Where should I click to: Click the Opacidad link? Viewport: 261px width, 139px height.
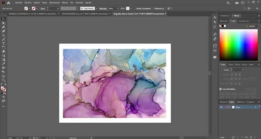103,8
